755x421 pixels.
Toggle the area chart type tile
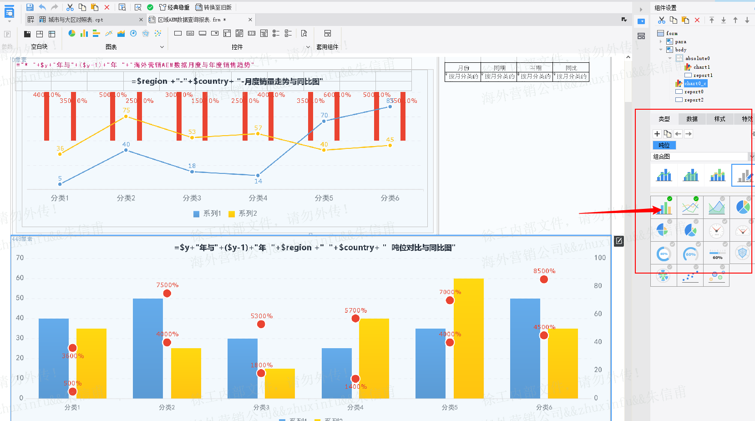716,208
